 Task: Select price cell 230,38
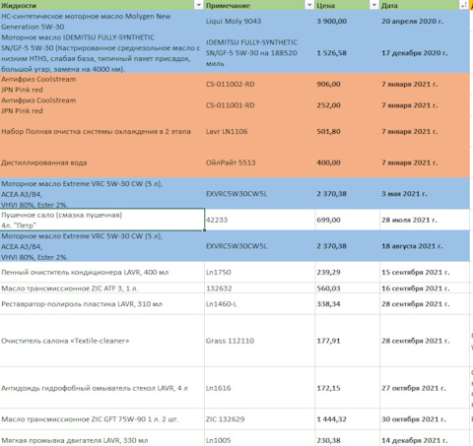[x=347, y=438]
